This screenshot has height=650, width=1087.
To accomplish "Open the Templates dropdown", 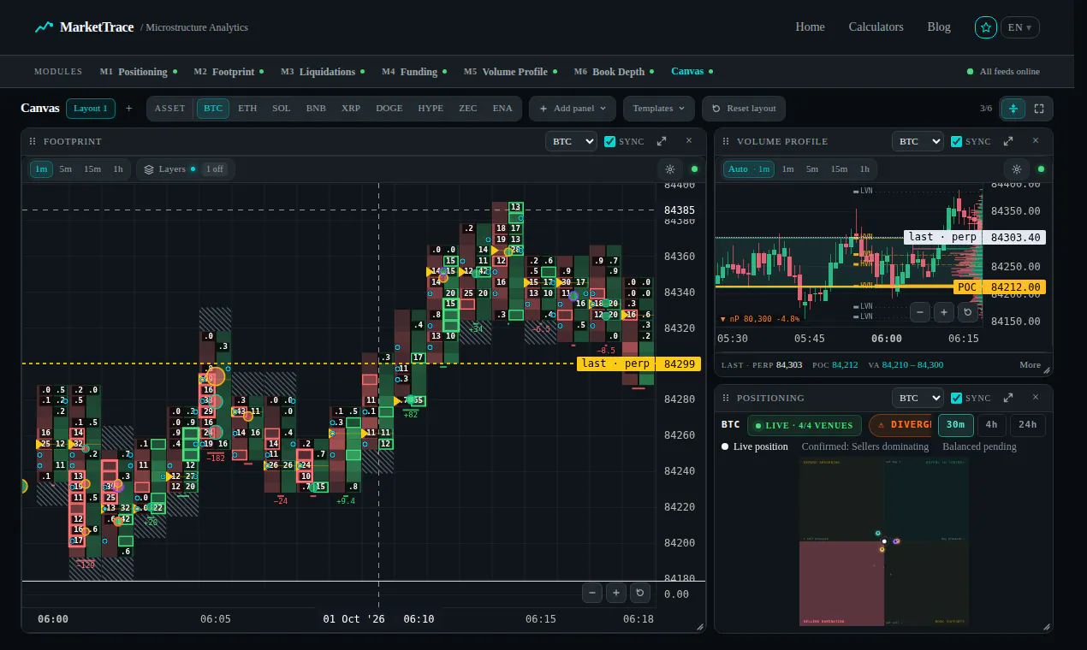I will tap(659, 109).
